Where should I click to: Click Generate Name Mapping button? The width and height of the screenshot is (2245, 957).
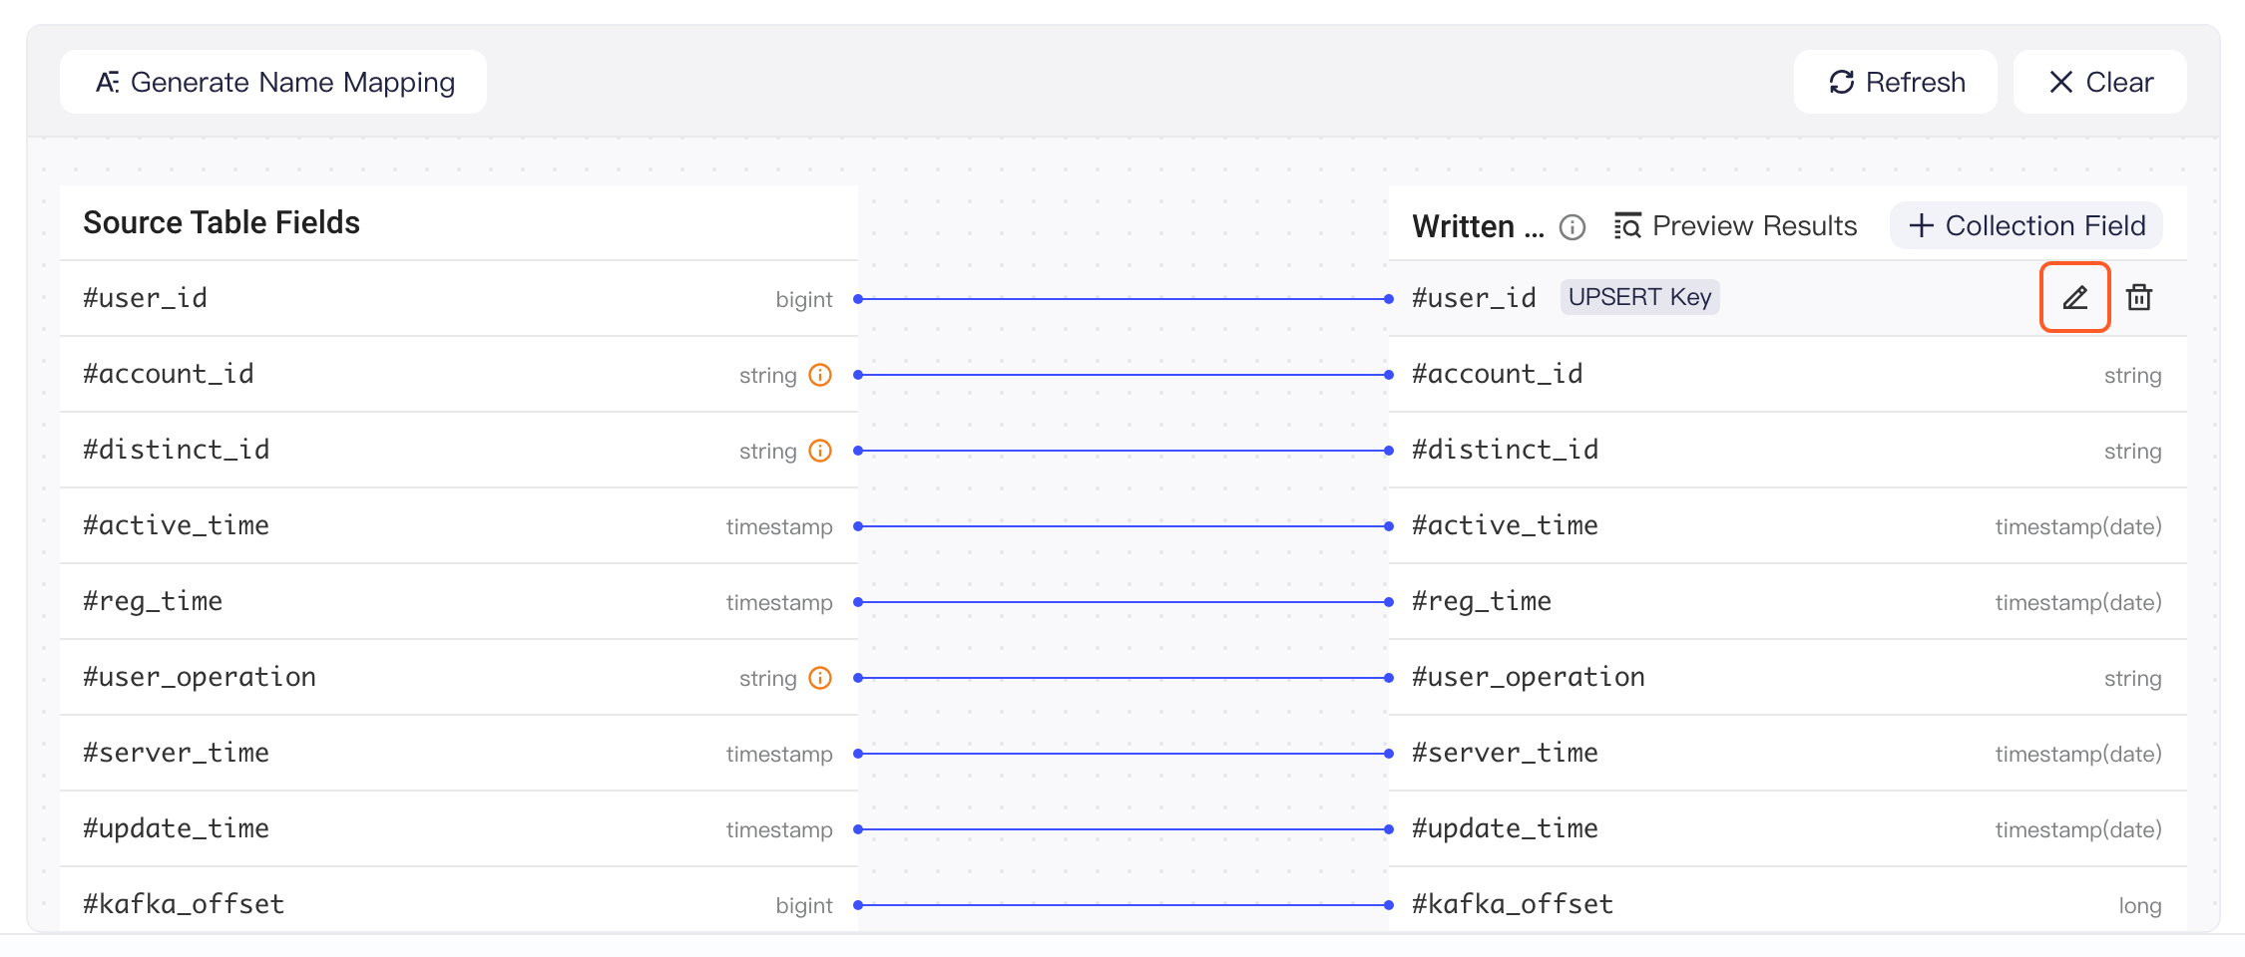tap(273, 82)
